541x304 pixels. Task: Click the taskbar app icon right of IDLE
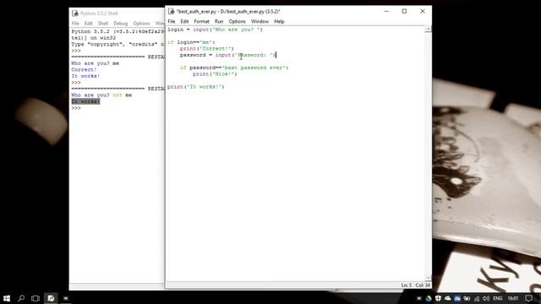pyautogui.click(x=66, y=298)
